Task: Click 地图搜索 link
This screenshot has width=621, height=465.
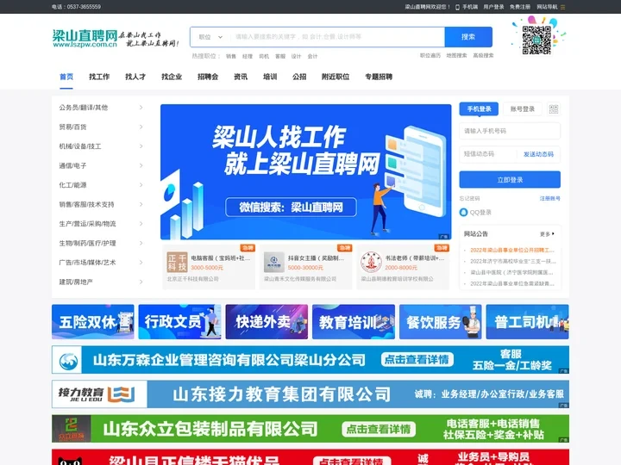Action: [456, 56]
